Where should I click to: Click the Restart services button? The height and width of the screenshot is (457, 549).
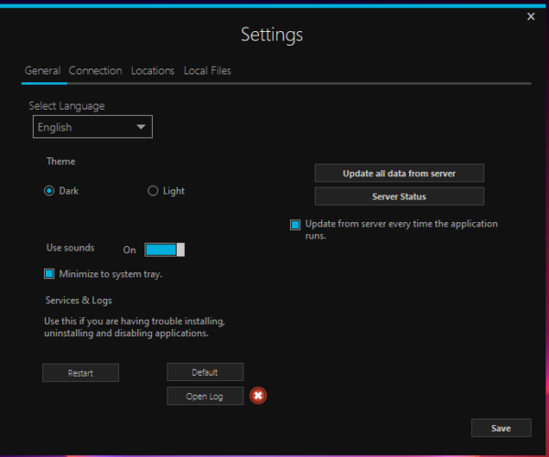[81, 373]
